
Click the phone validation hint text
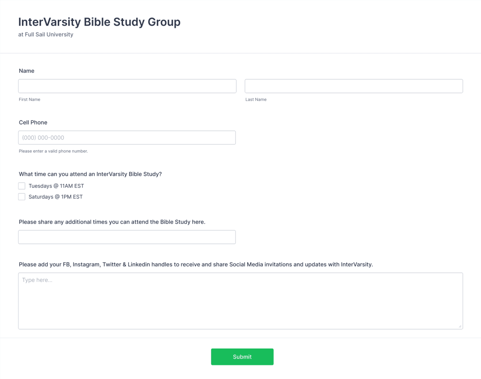pos(53,151)
